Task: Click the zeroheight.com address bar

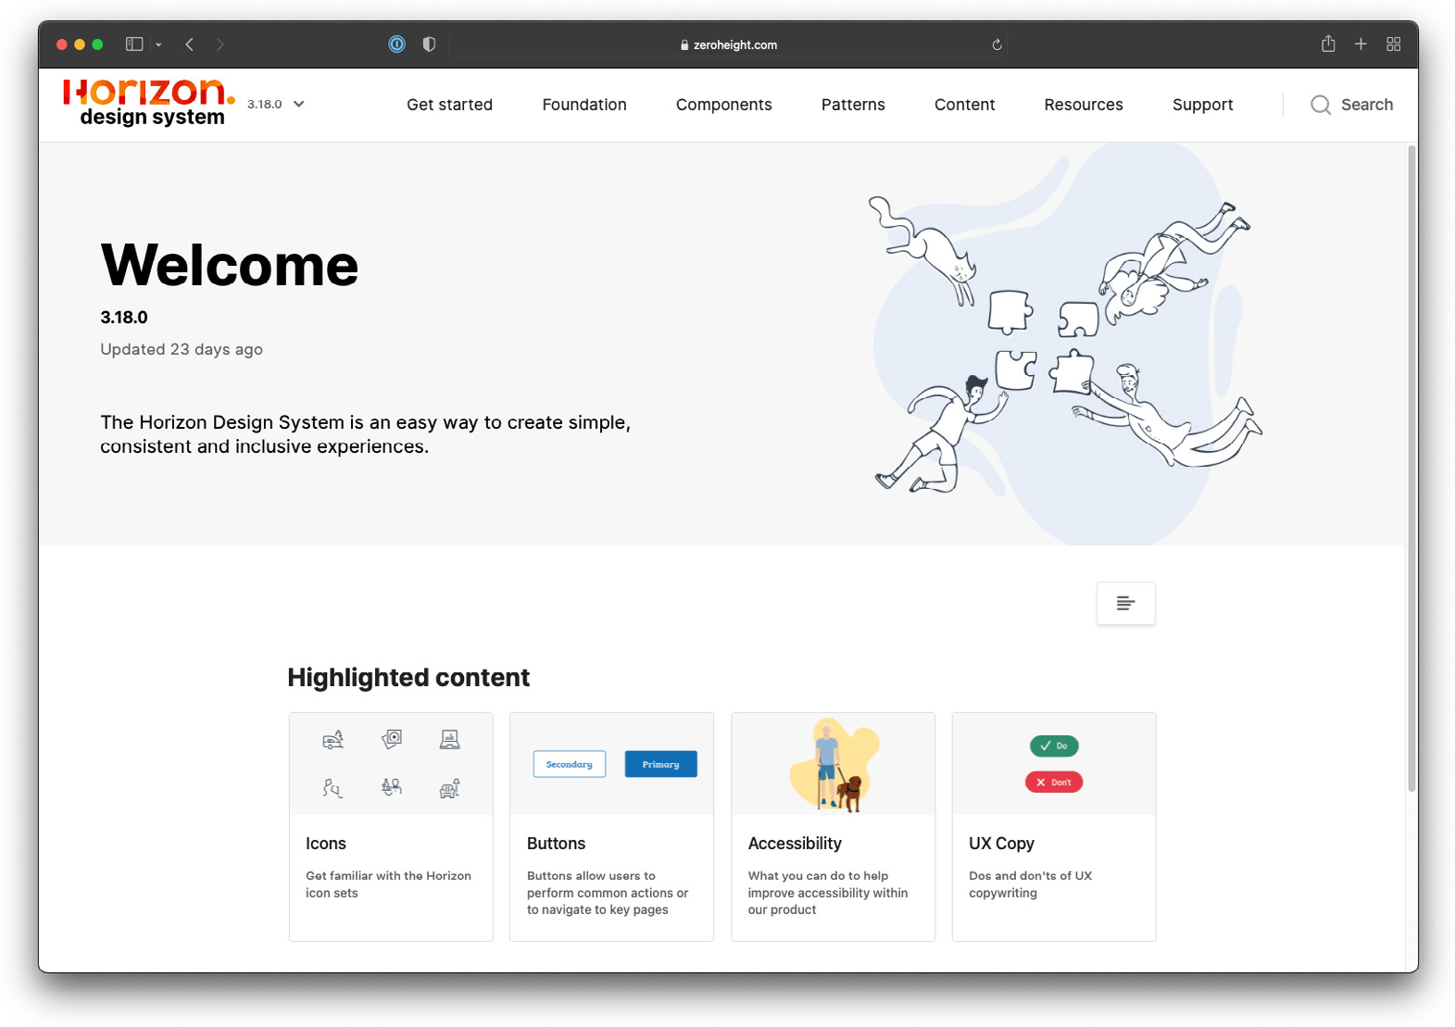Action: click(x=729, y=44)
